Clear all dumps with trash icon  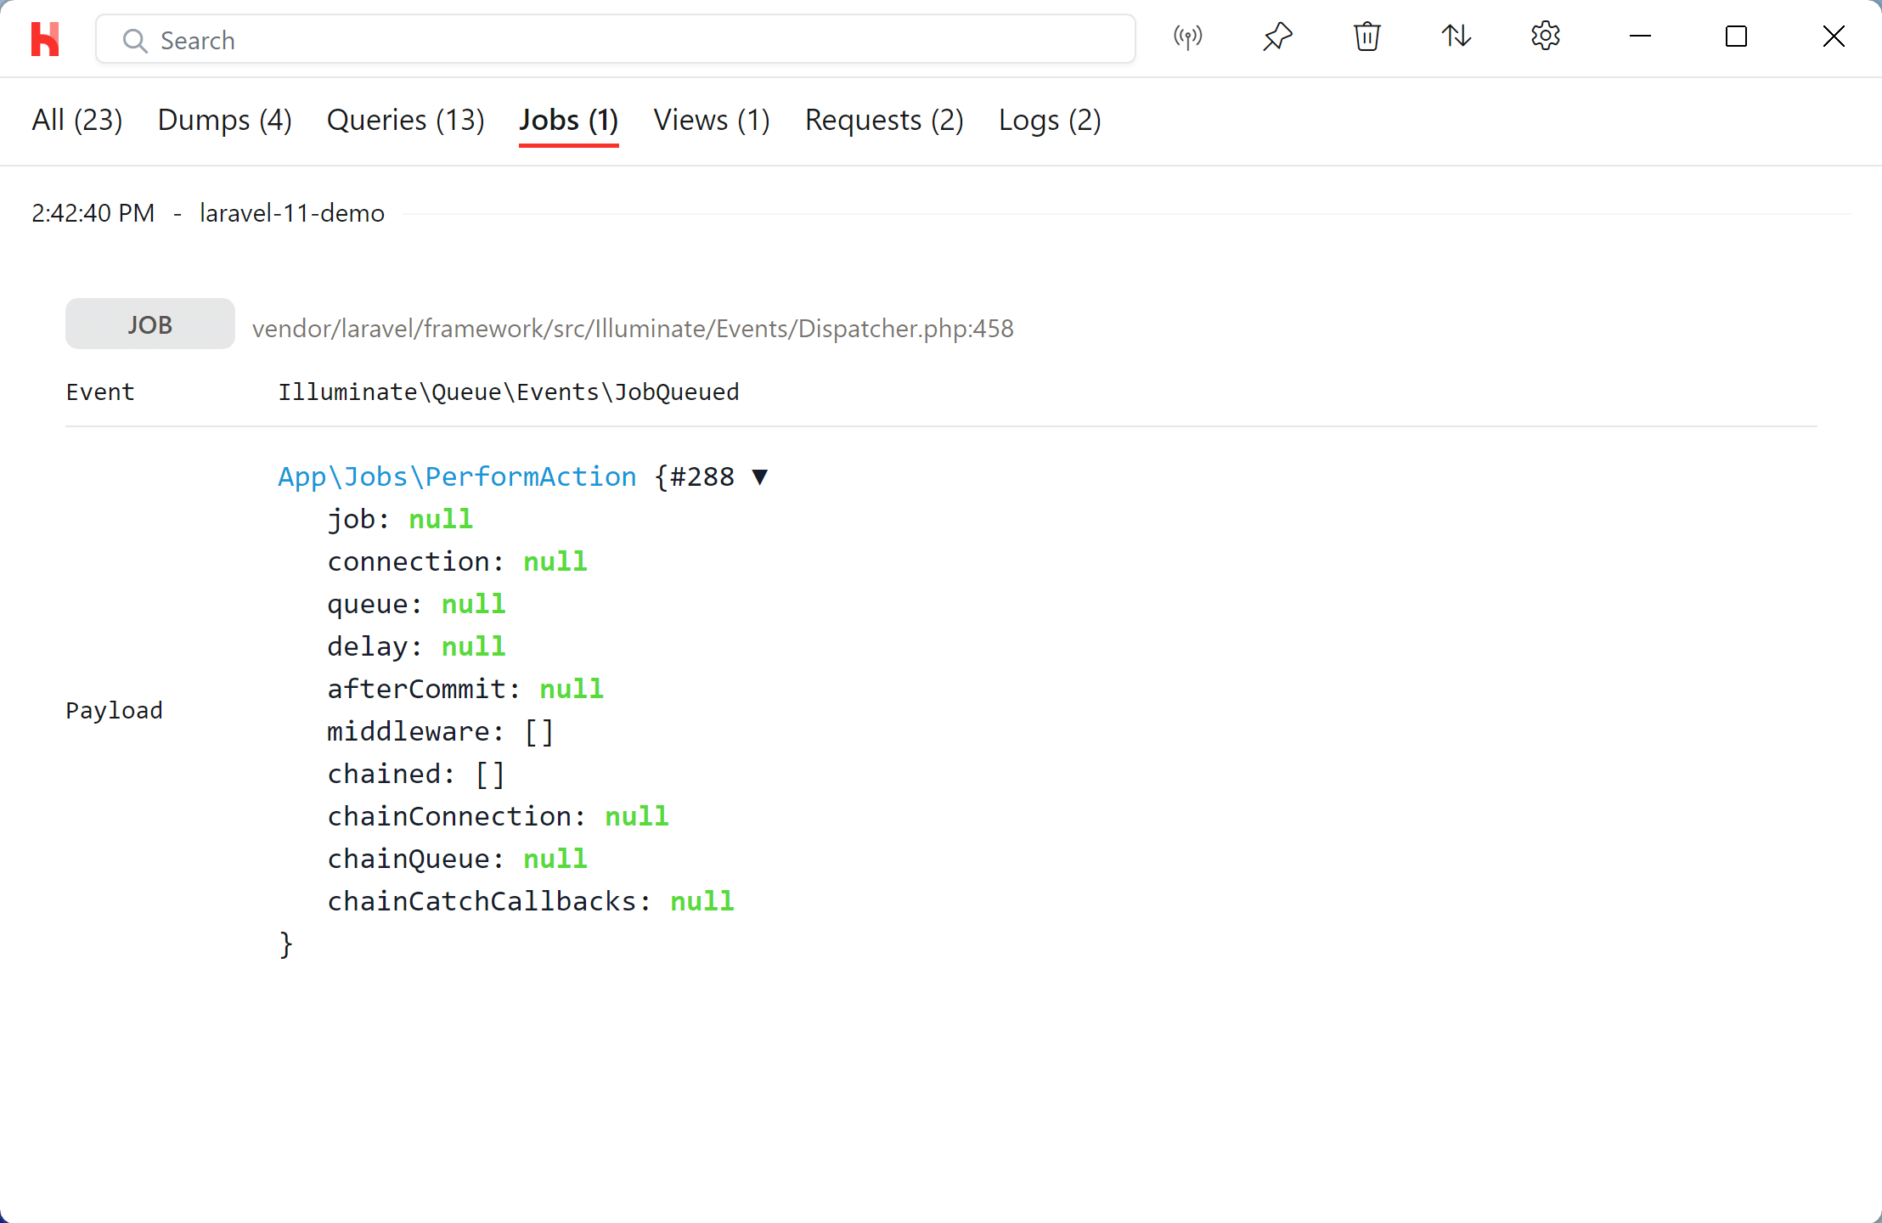click(1366, 37)
